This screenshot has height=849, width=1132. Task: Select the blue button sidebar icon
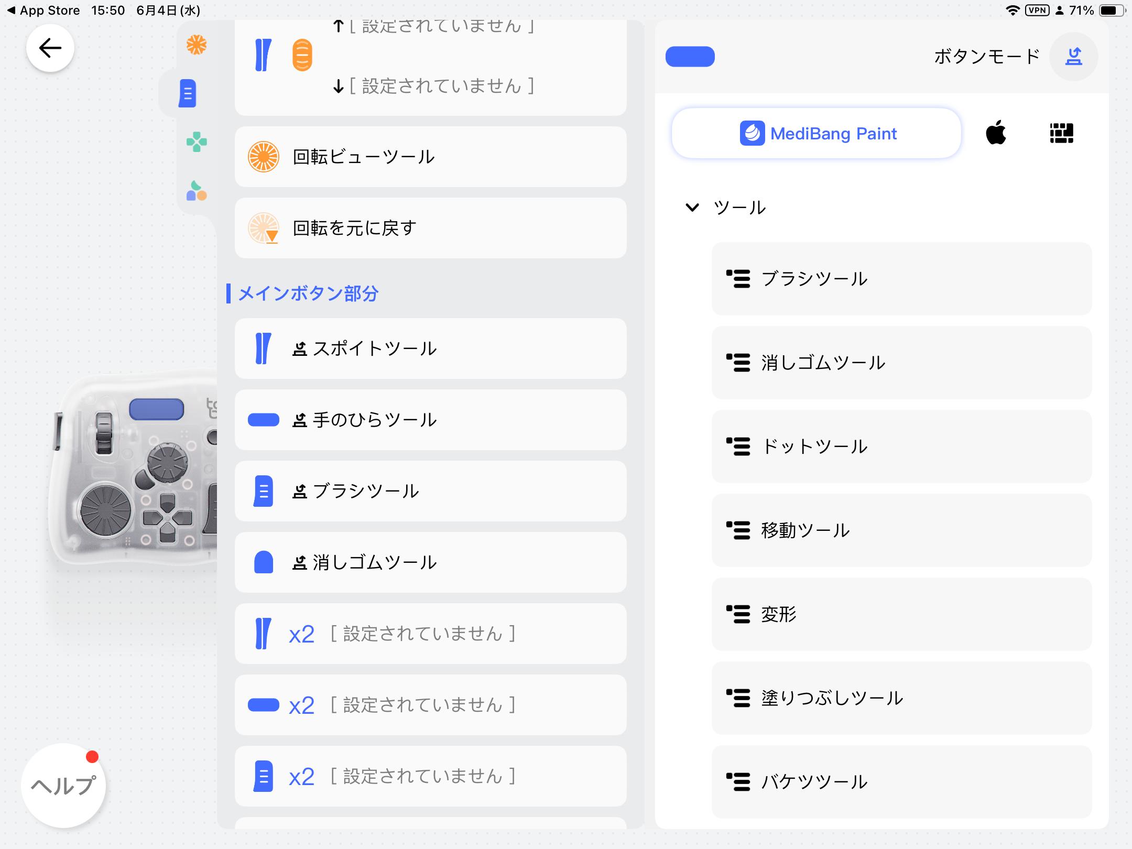(x=188, y=94)
